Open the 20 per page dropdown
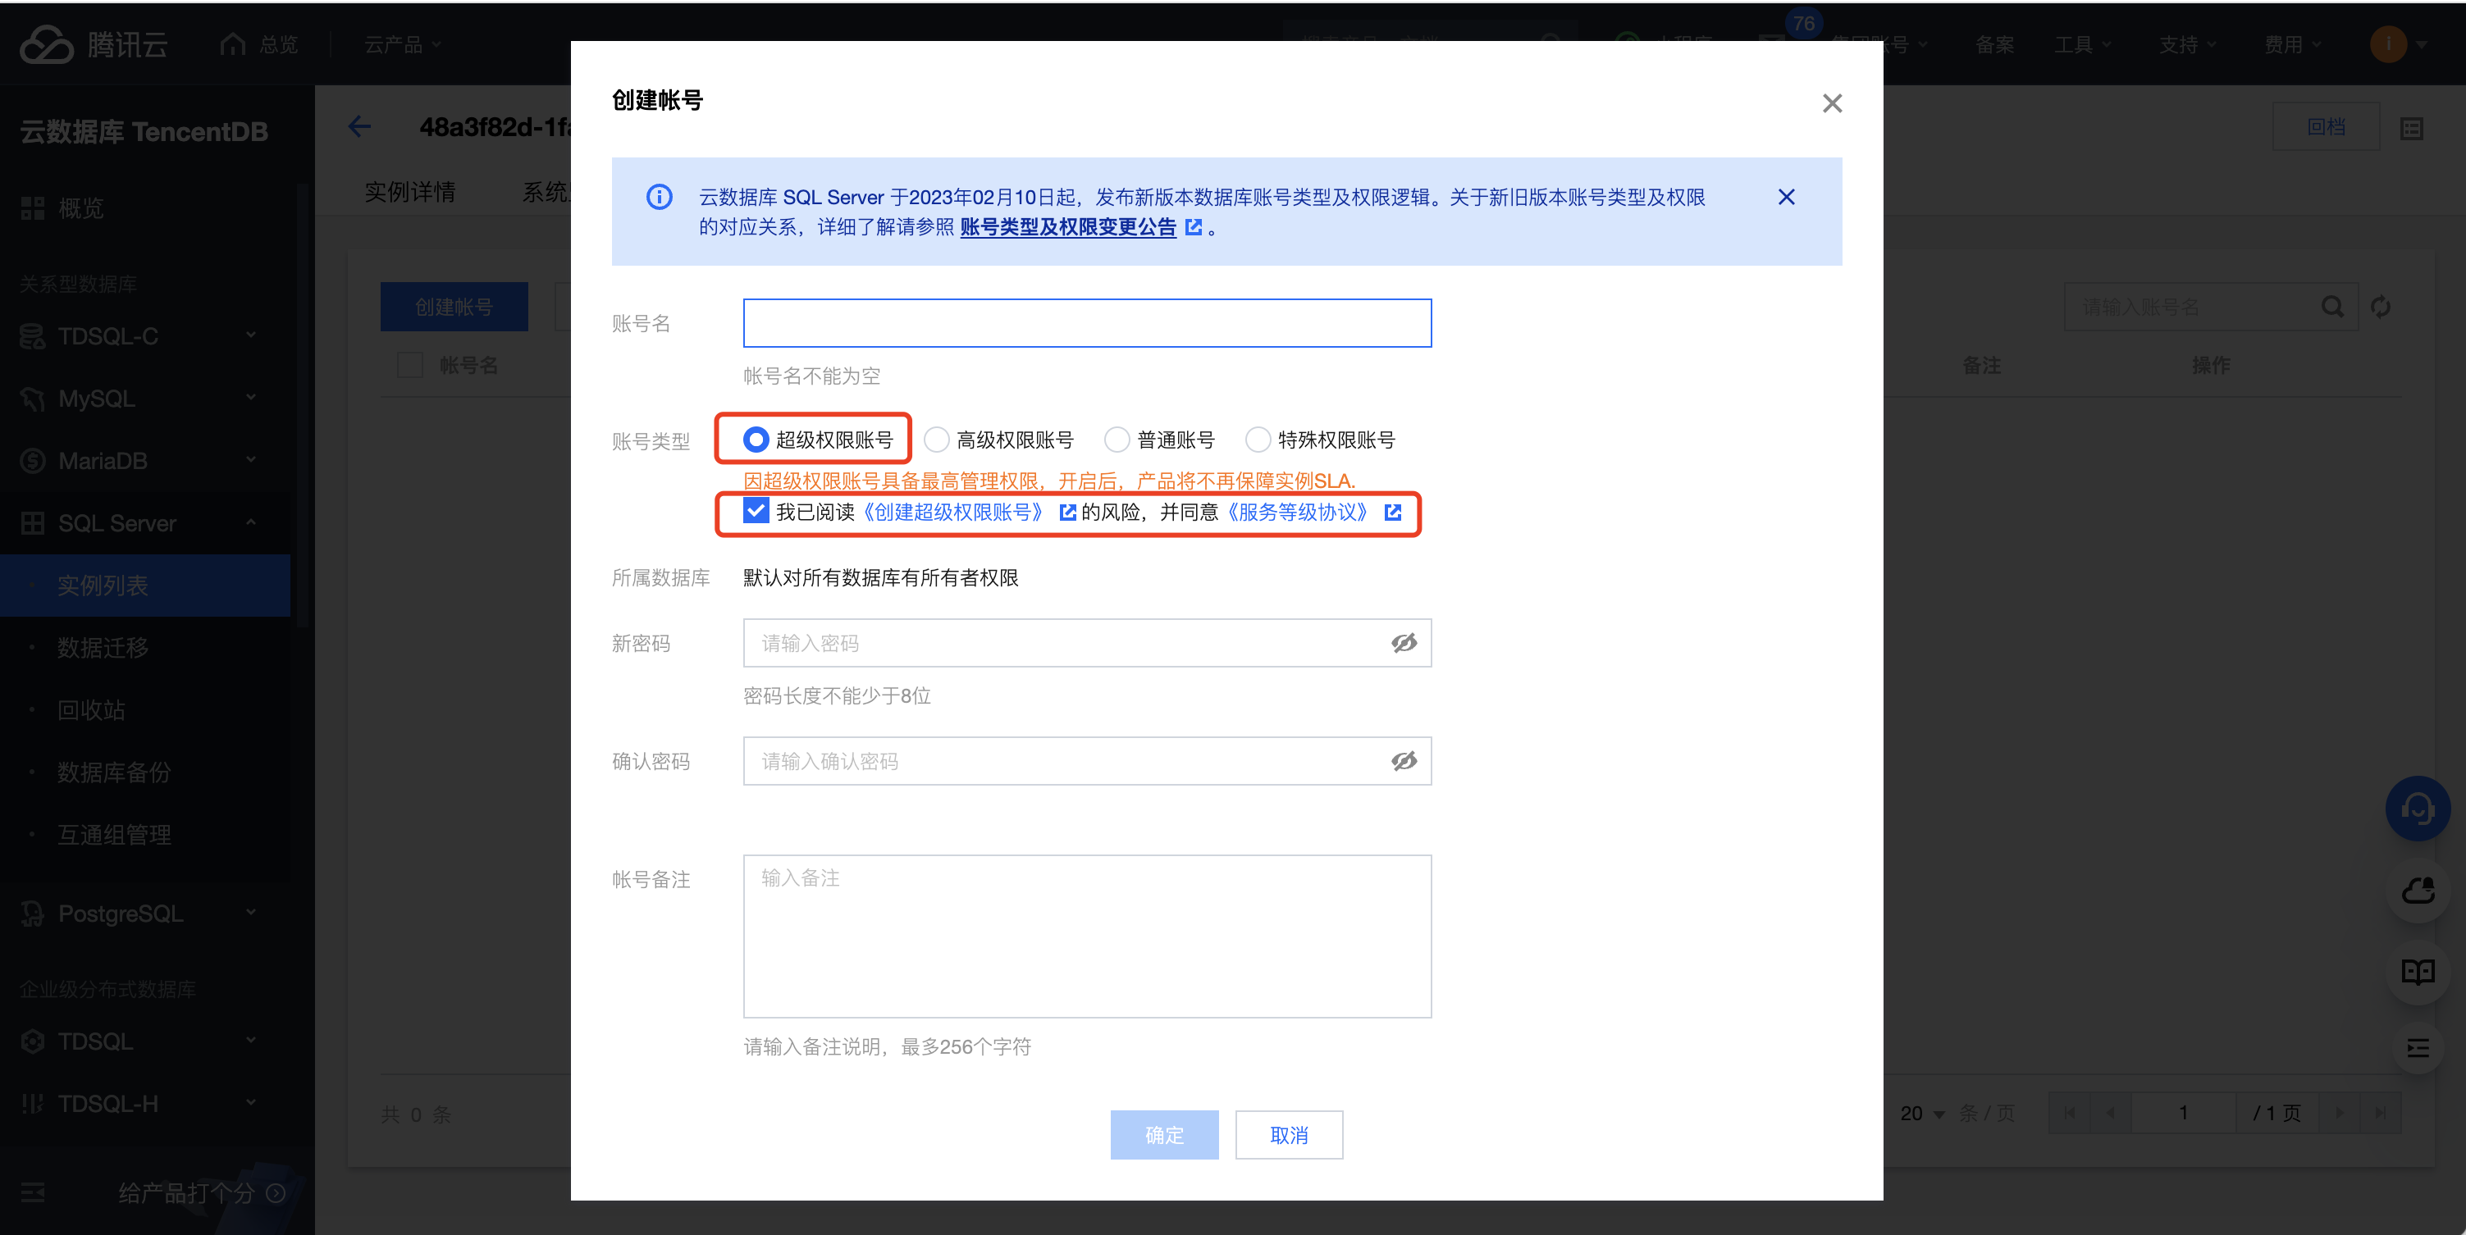This screenshot has height=1235, width=2466. point(1922,1114)
